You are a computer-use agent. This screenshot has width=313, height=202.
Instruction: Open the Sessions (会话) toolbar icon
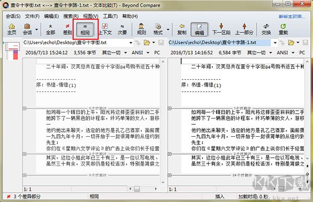tap(27, 29)
